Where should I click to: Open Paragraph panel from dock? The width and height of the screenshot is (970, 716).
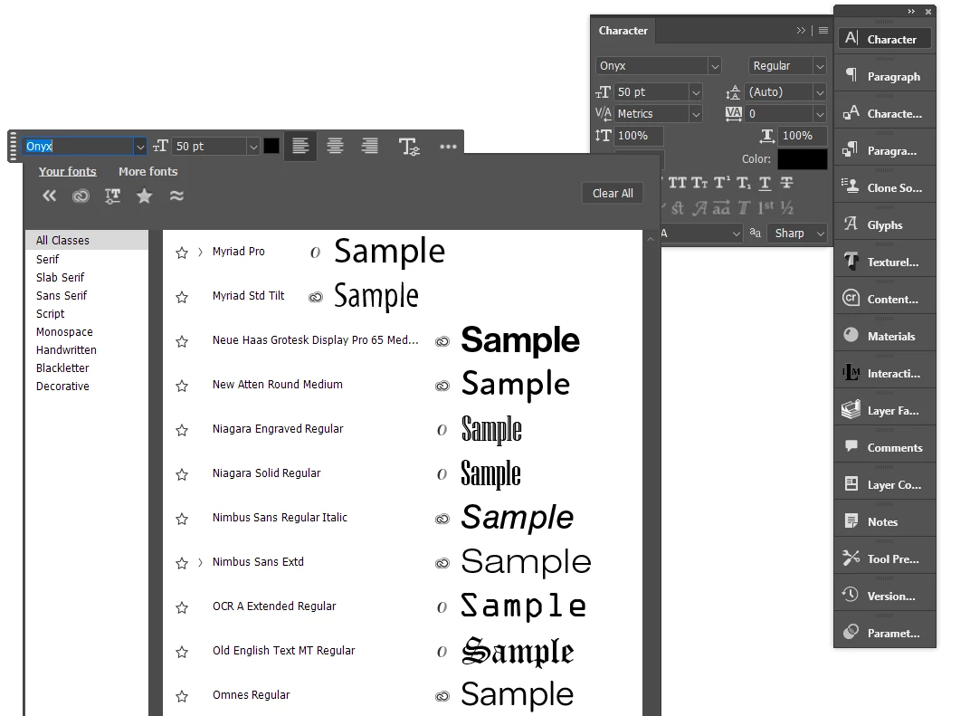click(885, 77)
